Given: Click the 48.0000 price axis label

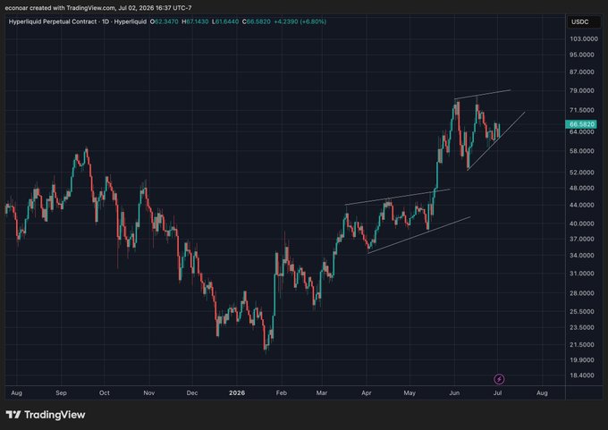Looking at the screenshot, I should (582, 188).
